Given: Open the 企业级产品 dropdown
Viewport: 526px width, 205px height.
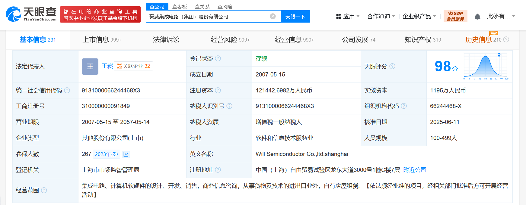Looking at the screenshot, I should [419, 16].
